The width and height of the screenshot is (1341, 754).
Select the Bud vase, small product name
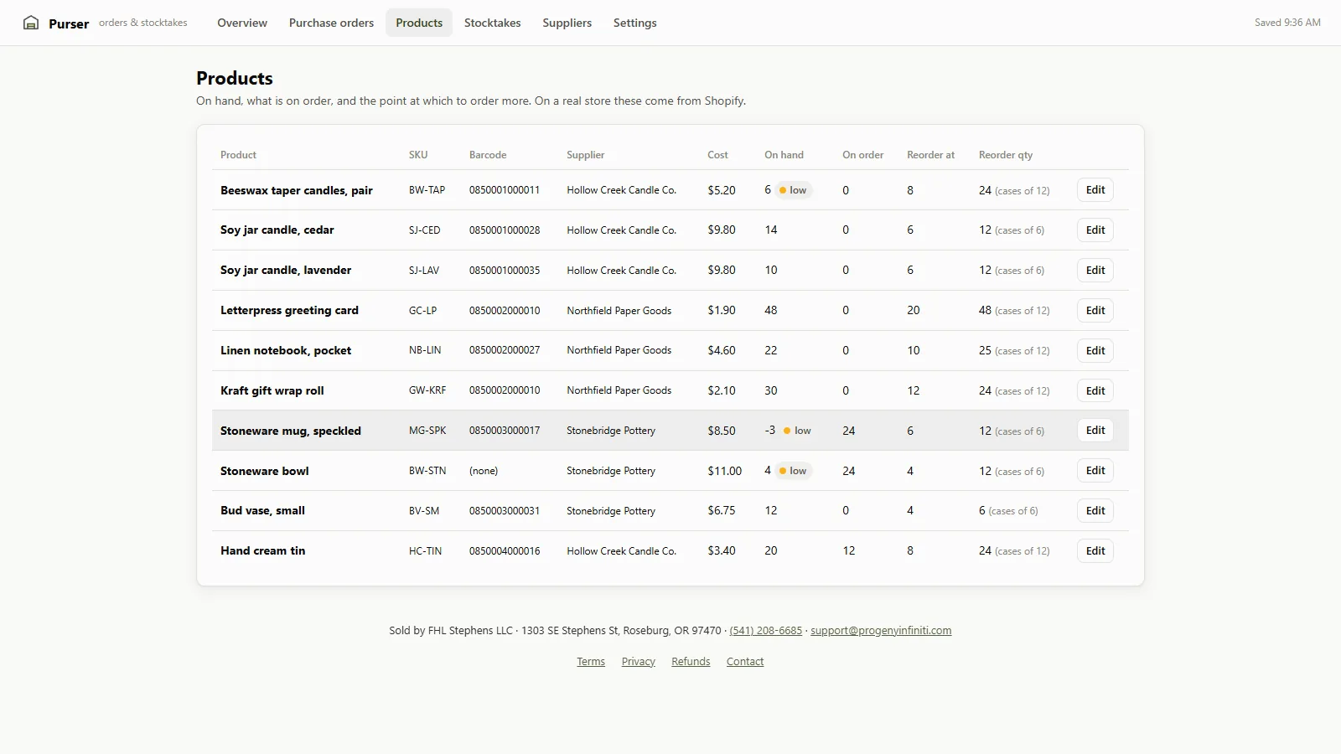[x=262, y=510]
